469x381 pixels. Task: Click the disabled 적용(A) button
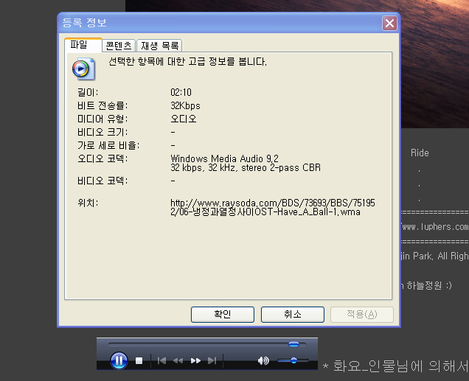click(362, 315)
